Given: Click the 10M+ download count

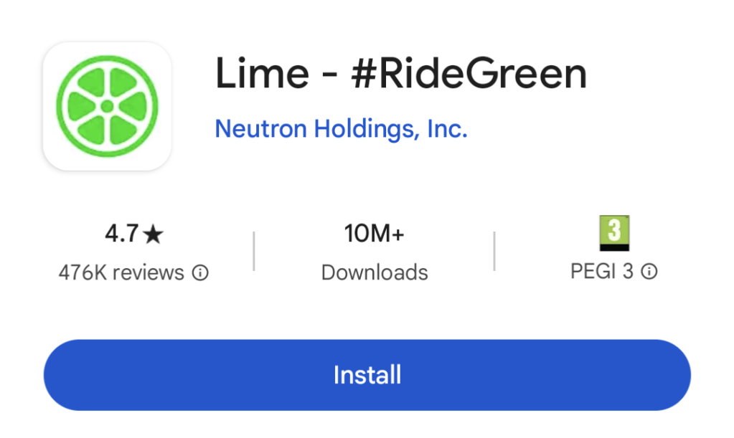Looking at the screenshot, I should [x=375, y=234].
